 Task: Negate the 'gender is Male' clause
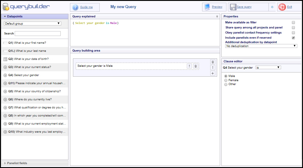[x=189, y=66]
